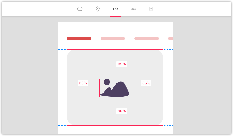The image size is (233, 136).
Task: Open the presentation play icon
Action: pos(151,9)
